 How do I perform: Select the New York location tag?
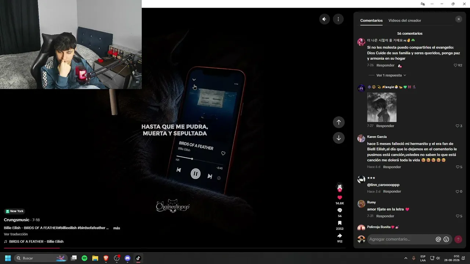point(14,211)
